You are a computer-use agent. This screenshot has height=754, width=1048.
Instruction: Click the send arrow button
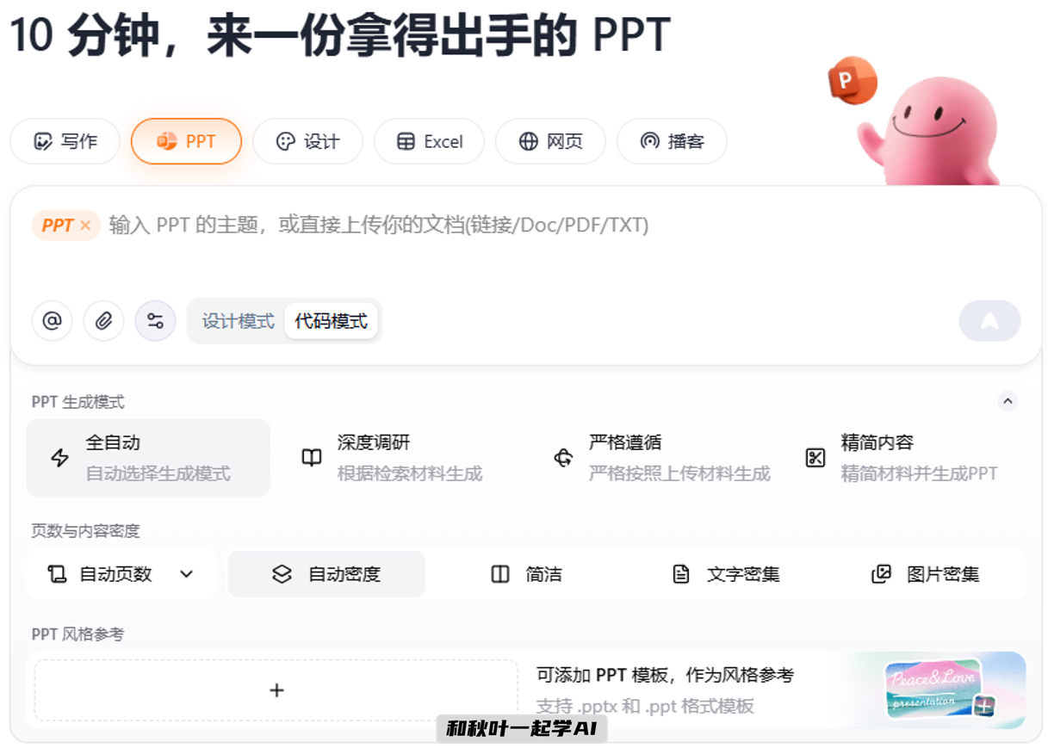coord(989,320)
